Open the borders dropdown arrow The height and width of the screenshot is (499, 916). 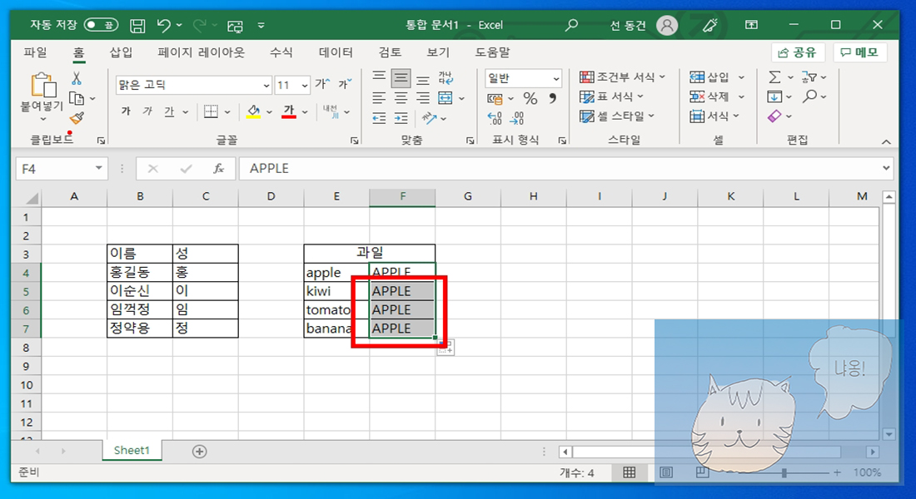[227, 111]
